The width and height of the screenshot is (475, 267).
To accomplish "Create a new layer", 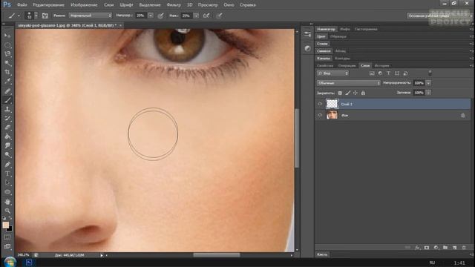I will [x=454, y=248].
